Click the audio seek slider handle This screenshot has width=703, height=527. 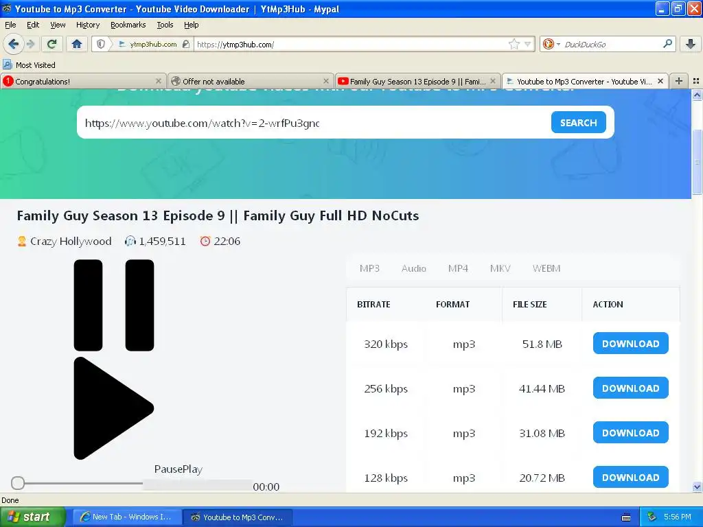point(18,483)
